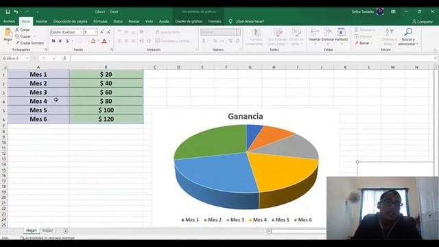Click the ¿Qué desea hacer? search box

250,21
